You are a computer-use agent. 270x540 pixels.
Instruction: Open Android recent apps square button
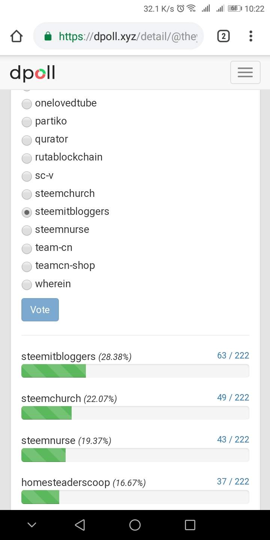(190, 525)
